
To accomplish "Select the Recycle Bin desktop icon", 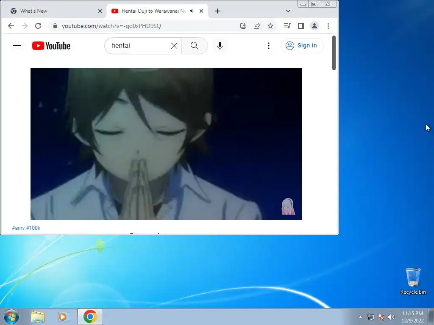I will [413, 281].
